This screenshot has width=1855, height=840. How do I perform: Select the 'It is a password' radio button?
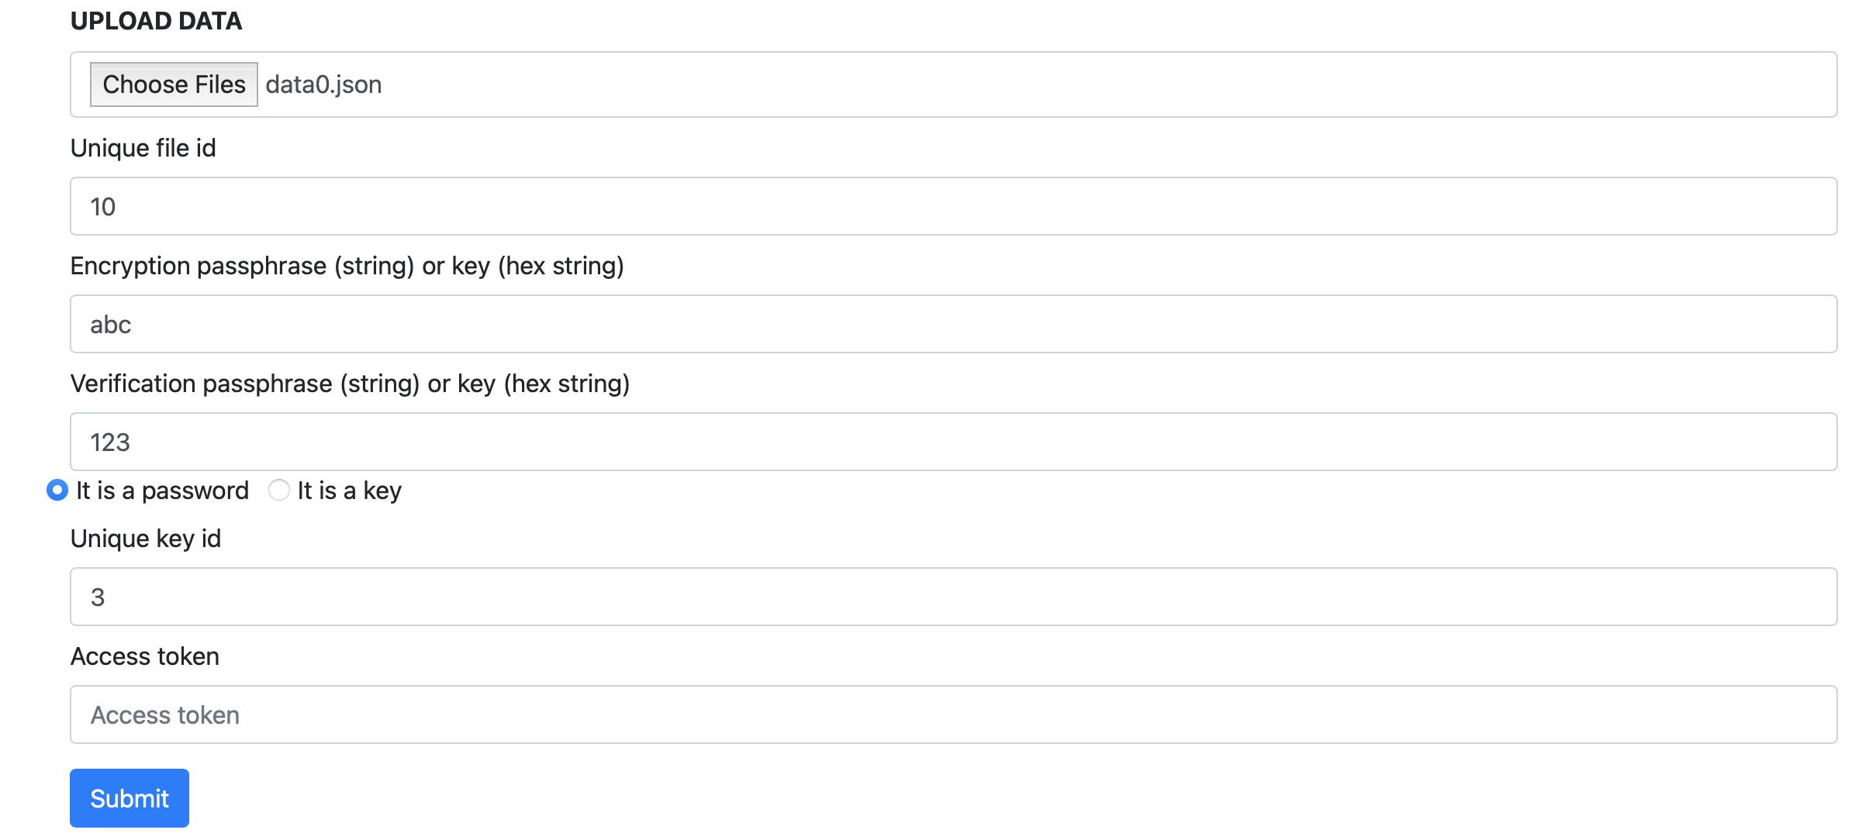click(57, 490)
